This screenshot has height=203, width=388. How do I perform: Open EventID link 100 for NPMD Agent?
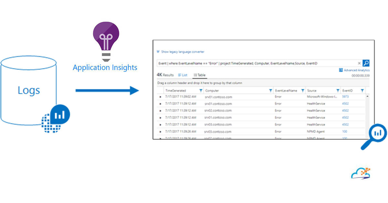(x=345, y=132)
